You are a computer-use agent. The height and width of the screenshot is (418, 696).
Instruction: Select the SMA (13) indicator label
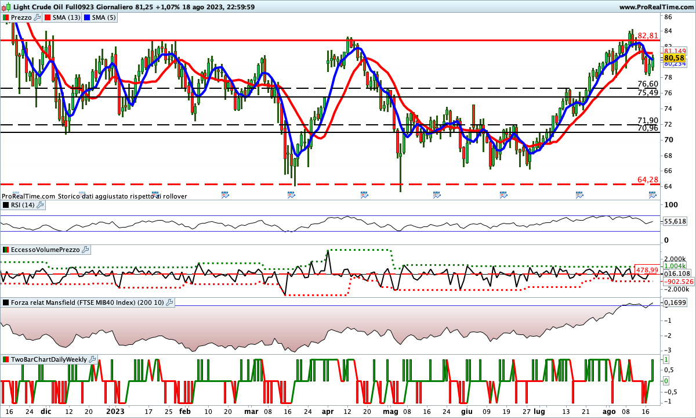pos(66,18)
